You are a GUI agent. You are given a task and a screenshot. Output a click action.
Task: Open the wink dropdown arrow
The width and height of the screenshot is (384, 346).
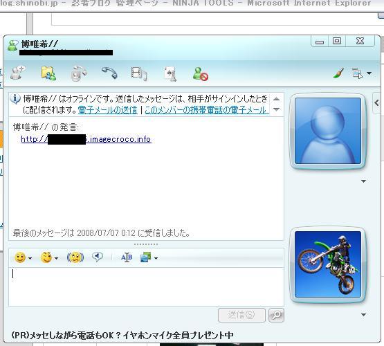point(56,258)
